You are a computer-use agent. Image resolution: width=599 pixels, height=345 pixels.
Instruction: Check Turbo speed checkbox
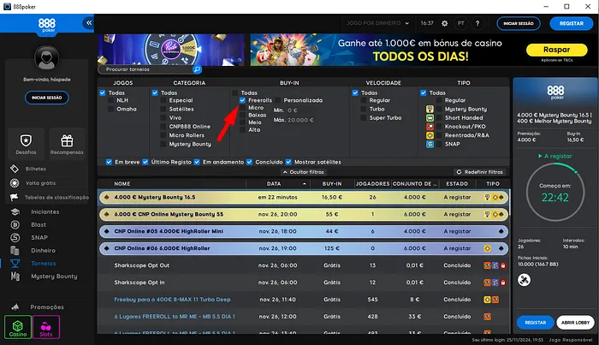click(364, 109)
